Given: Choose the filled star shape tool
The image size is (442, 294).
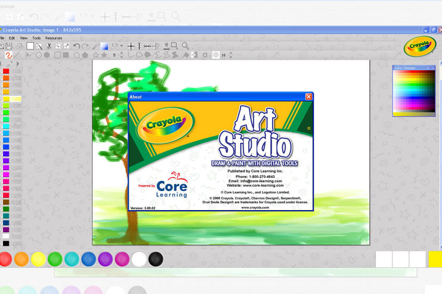Looking at the screenshot, I should 104,55.
